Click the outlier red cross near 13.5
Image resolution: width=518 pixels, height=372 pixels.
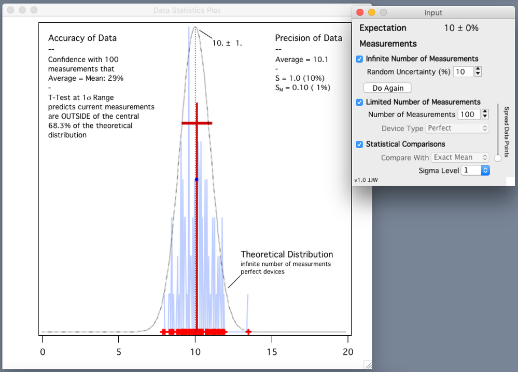[247, 331]
